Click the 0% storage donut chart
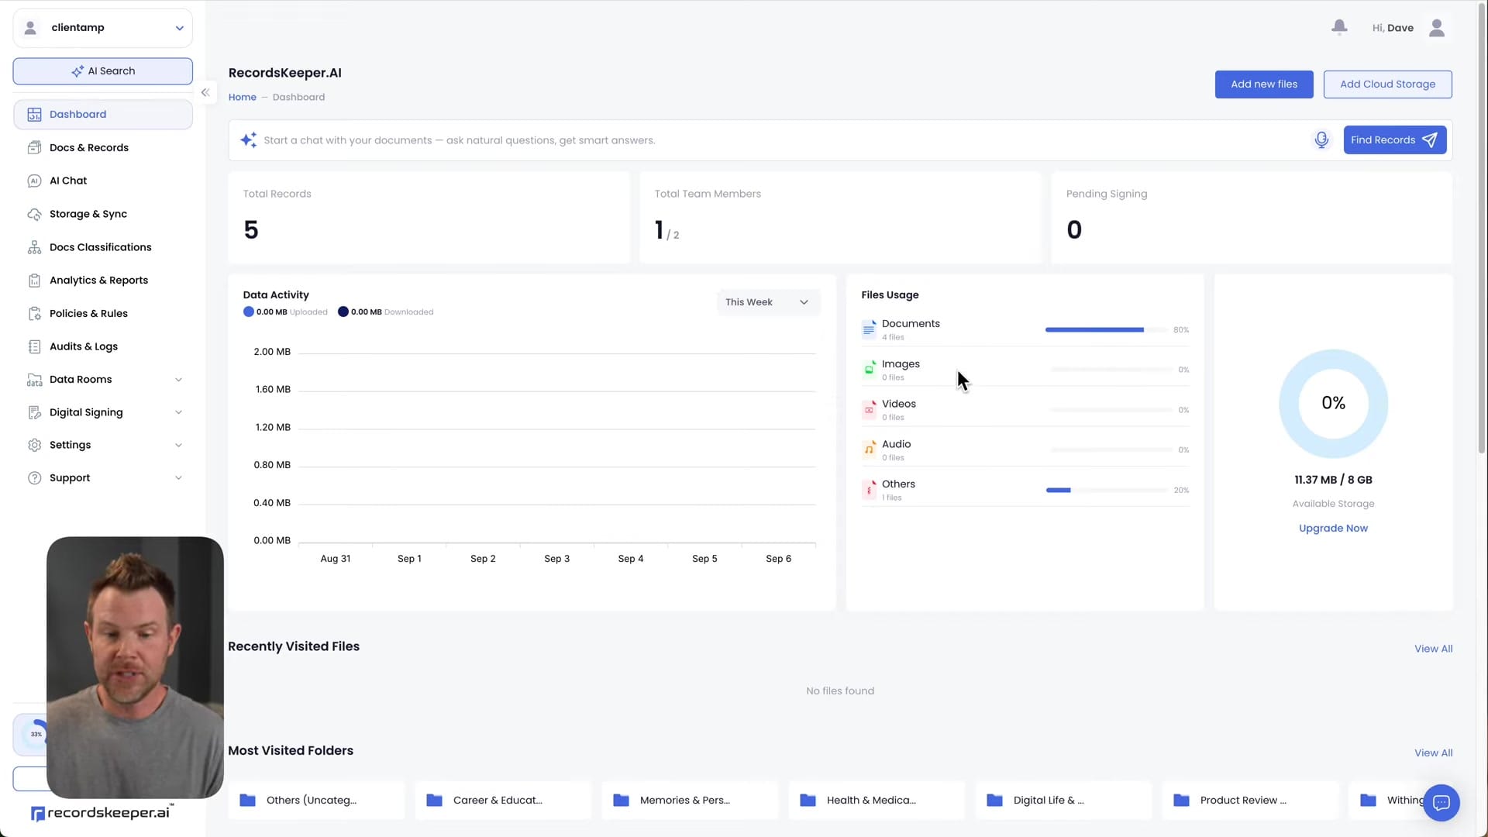 pos(1333,403)
